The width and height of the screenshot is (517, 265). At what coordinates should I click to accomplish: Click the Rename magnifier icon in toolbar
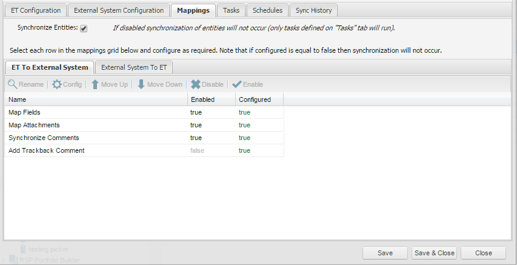(12, 84)
